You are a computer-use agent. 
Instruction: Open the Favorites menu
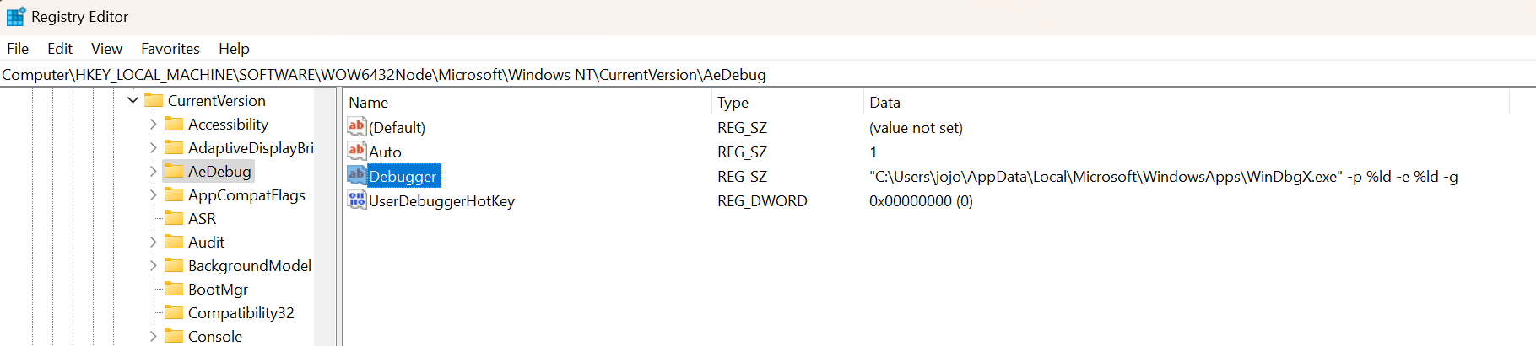(170, 49)
